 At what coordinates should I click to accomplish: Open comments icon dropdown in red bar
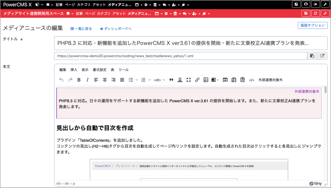click(186, 13)
